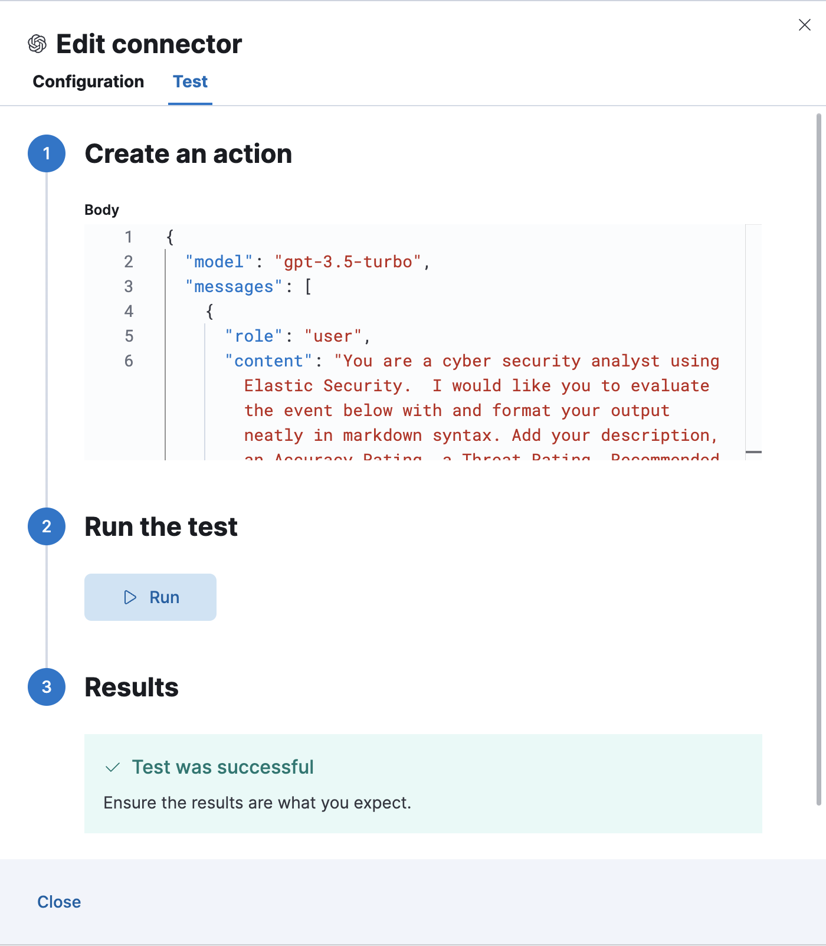This screenshot has height=946, width=826.
Task: Click the OpenAI logo icon beside Edit connector
Action: [37, 43]
